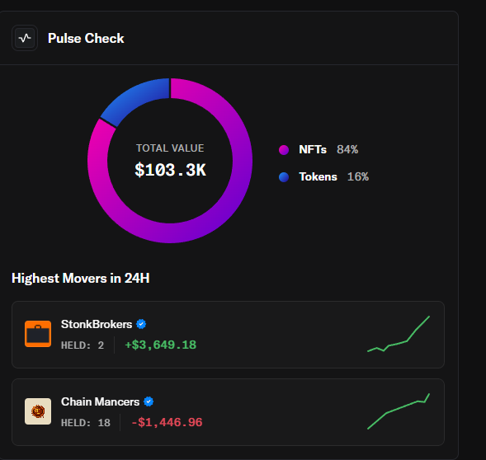Click the StonkBrokers sparkline chart
The image size is (486, 460).
pyautogui.click(x=399, y=334)
